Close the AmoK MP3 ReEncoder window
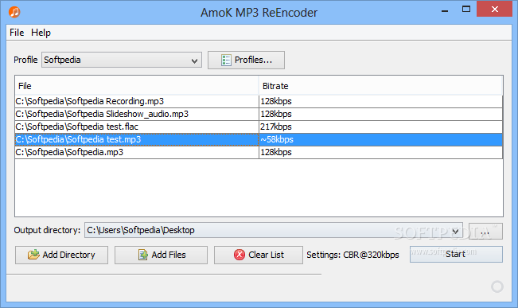 click(x=495, y=10)
